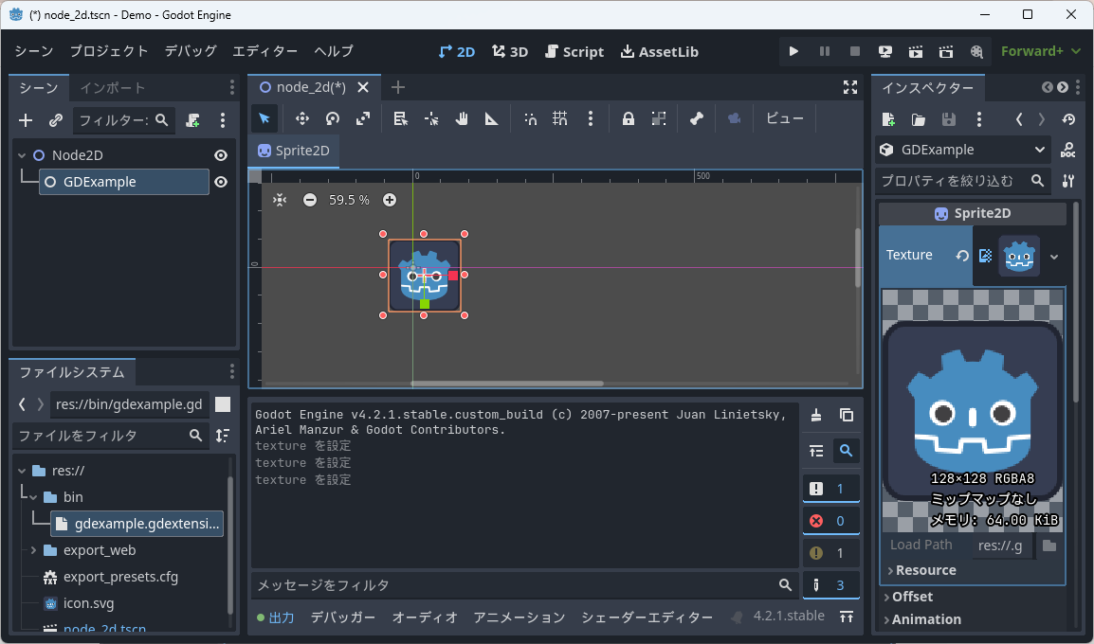Open the AssetLib workspace
The width and height of the screenshot is (1094, 644).
click(659, 51)
